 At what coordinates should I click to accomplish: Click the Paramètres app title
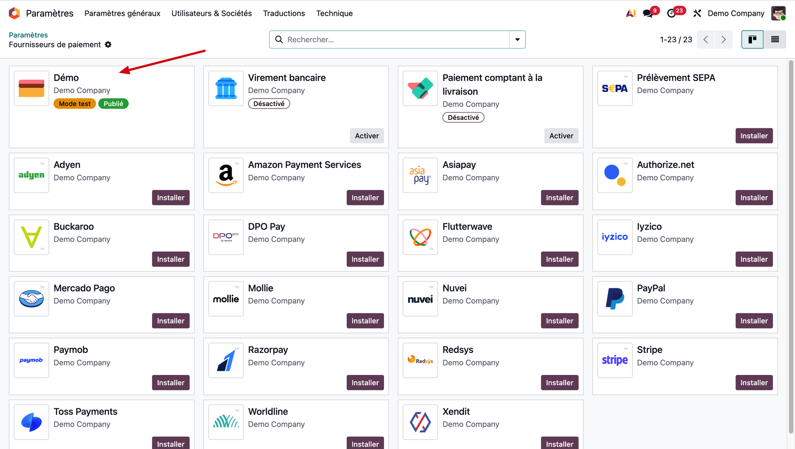pyautogui.click(x=50, y=13)
